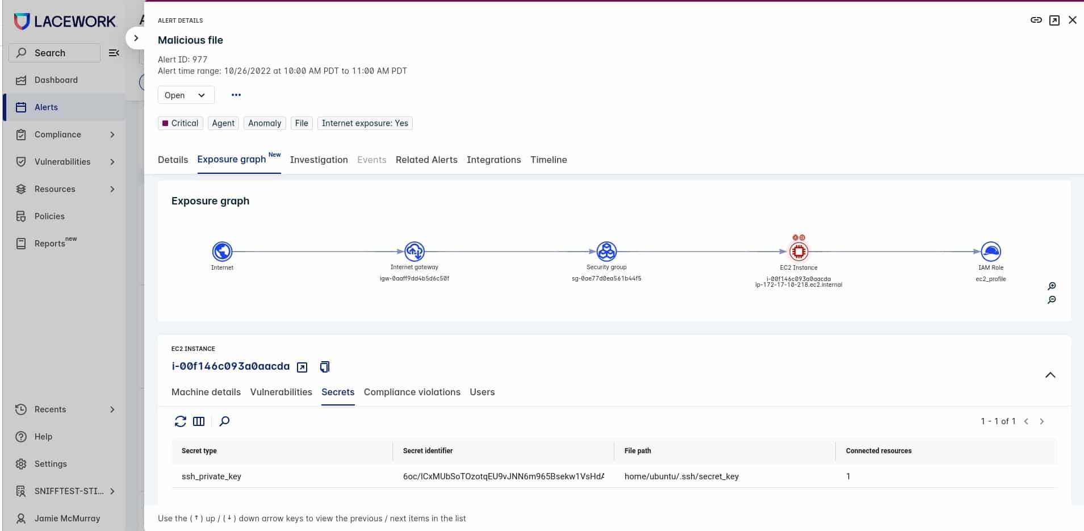The height and width of the screenshot is (531, 1084).
Task: Zoom in on the exposure graph
Action: (1052, 286)
